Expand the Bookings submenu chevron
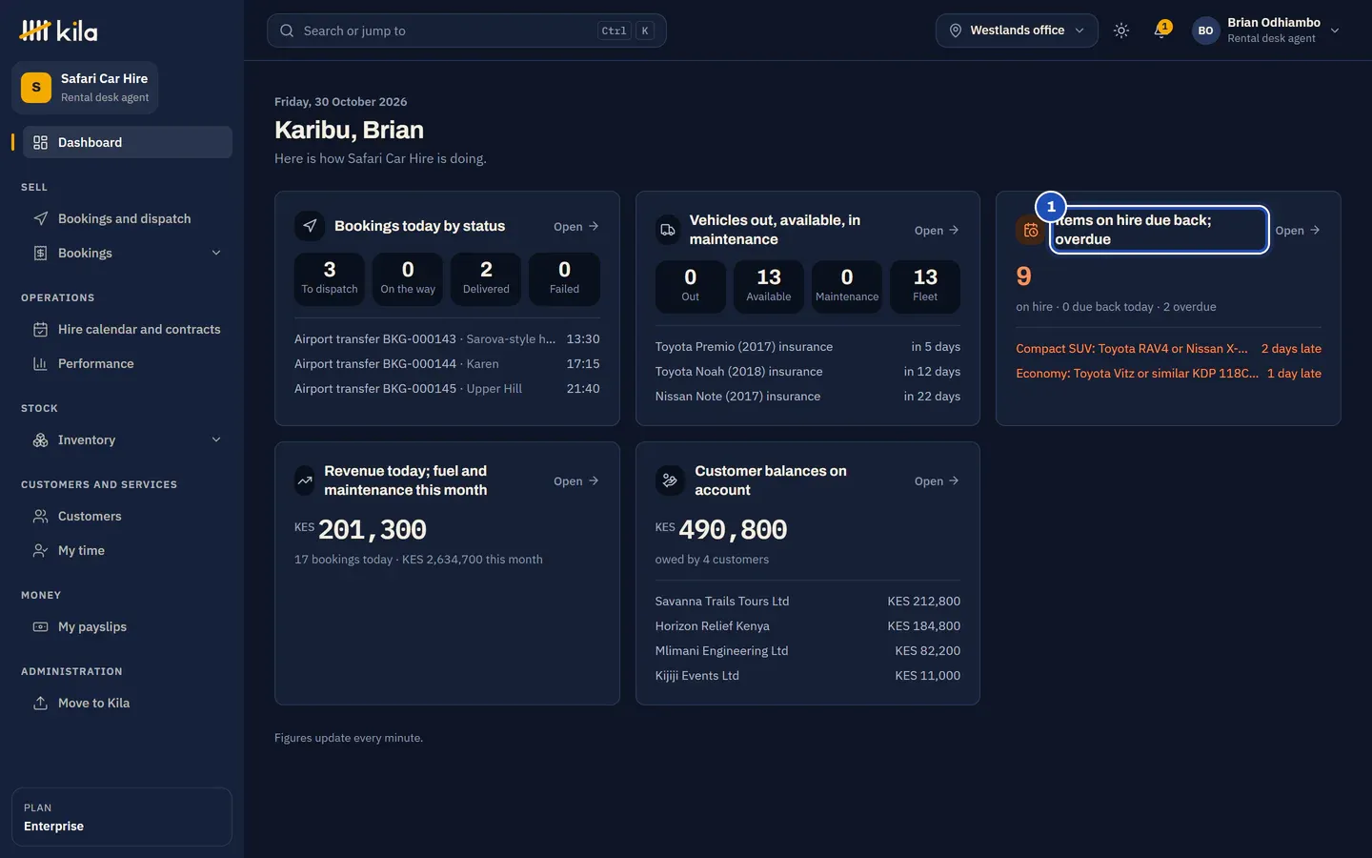Image resolution: width=1372 pixels, height=858 pixels. pyautogui.click(x=216, y=253)
